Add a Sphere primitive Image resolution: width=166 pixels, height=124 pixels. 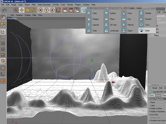(x=112, y=13)
